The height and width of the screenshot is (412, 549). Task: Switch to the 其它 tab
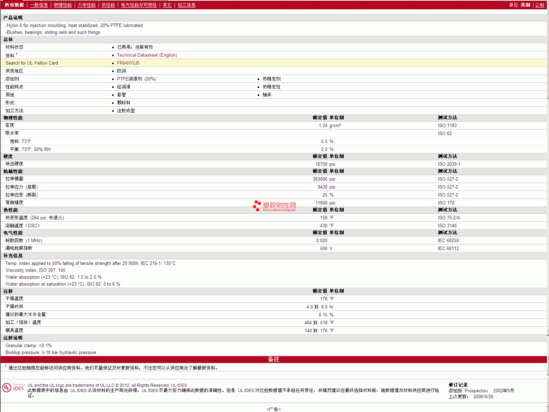[167, 5]
